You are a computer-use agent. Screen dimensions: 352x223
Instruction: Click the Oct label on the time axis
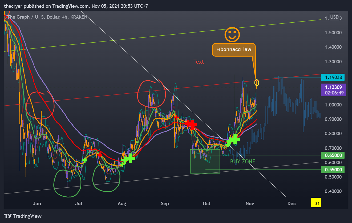(x=207, y=204)
